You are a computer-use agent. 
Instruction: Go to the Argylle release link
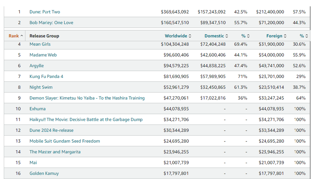point(37,66)
